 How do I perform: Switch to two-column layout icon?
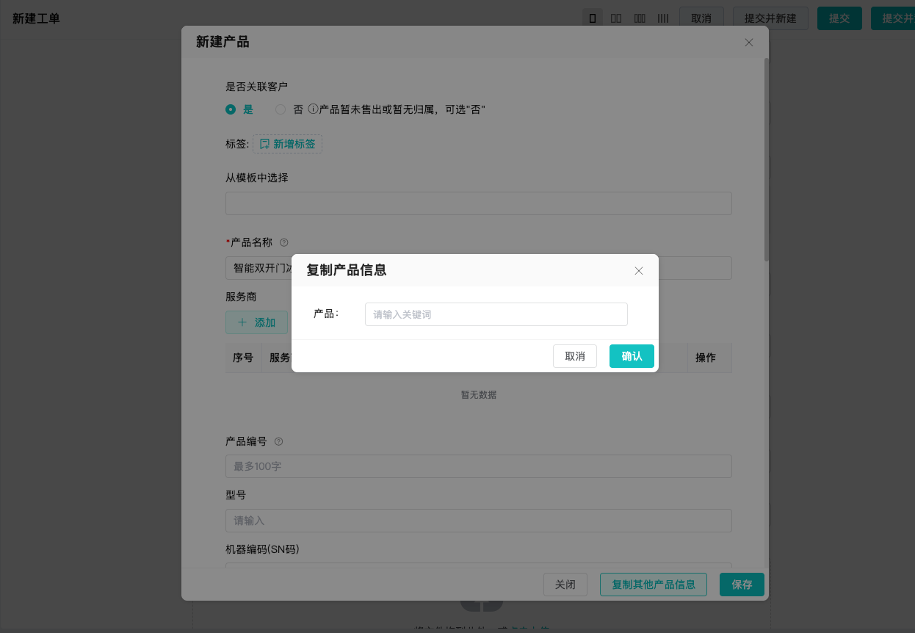(616, 18)
